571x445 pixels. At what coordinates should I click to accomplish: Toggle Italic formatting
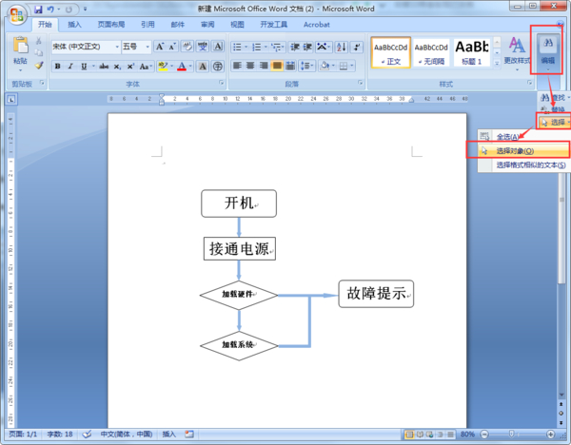pos(70,67)
